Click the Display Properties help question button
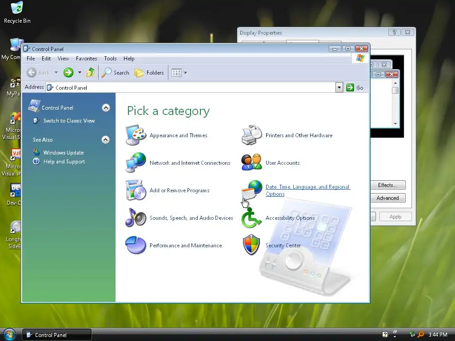 tap(395, 32)
